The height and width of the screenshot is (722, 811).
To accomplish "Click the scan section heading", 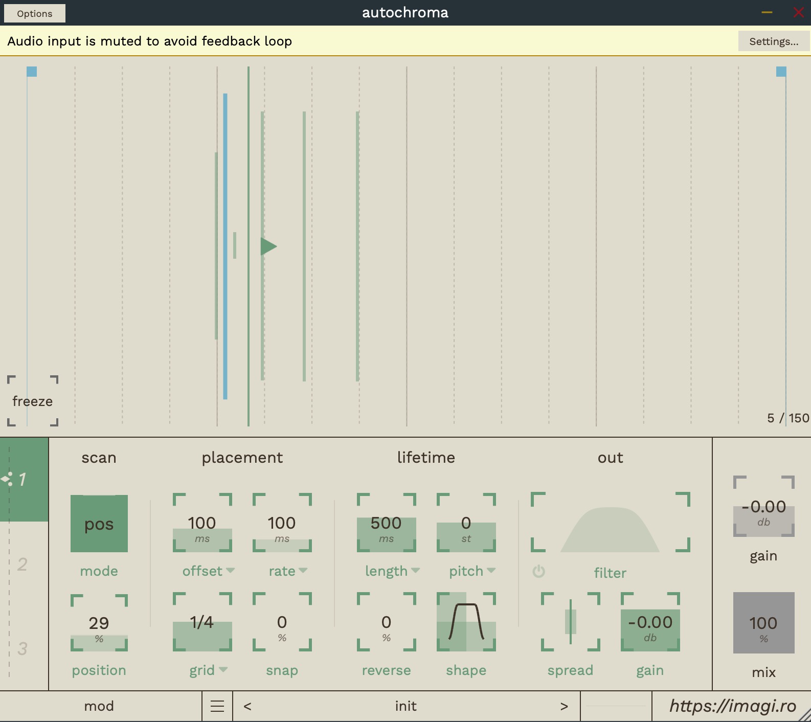I will [99, 458].
